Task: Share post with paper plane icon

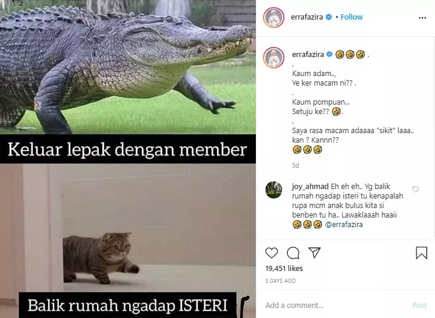Action: 315,253
